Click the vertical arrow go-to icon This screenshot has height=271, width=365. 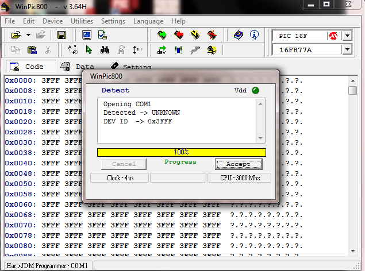[137, 50]
